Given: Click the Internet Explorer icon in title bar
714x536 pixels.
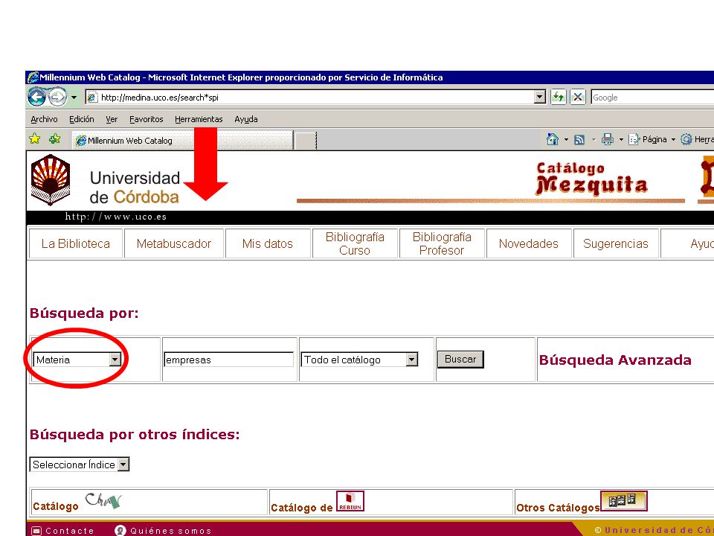Looking at the screenshot, I should click(x=33, y=77).
